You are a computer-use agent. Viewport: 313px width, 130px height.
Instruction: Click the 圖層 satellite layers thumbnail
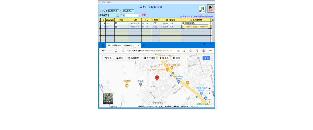point(108,98)
